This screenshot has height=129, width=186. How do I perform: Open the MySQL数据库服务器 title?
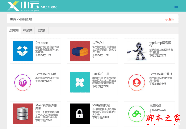(x=46, y=107)
